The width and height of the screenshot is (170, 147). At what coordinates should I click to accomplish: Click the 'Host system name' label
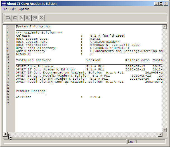[x=32, y=42]
